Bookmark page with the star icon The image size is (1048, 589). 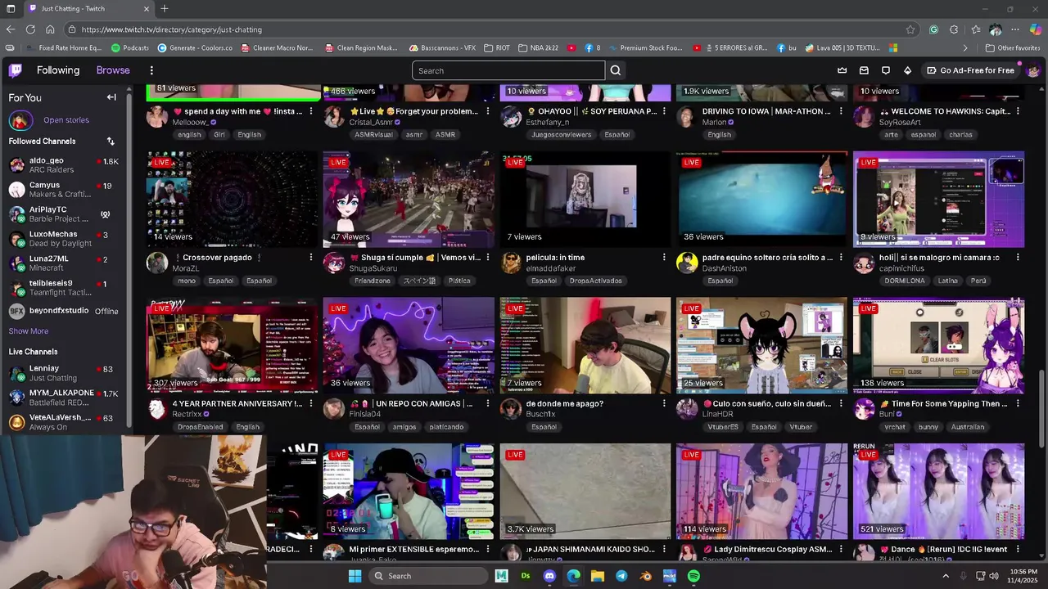click(x=910, y=29)
